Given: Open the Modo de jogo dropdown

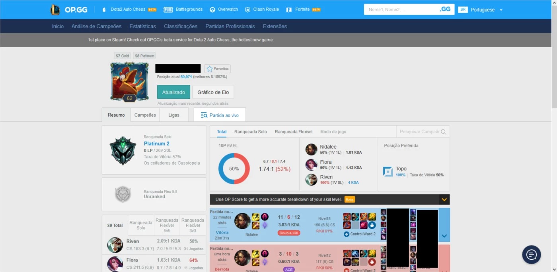Looking at the screenshot, I should coord(333,132).
